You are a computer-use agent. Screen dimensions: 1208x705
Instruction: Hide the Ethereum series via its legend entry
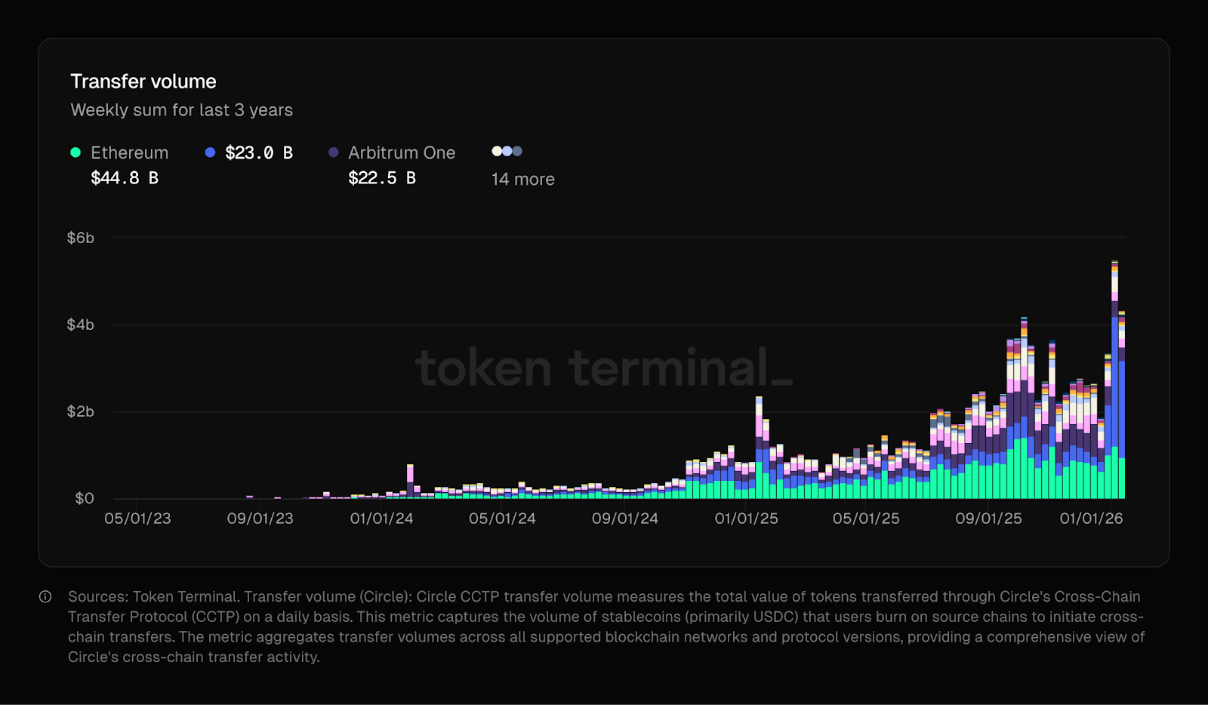pyautogui.click(x=129, y=152)
